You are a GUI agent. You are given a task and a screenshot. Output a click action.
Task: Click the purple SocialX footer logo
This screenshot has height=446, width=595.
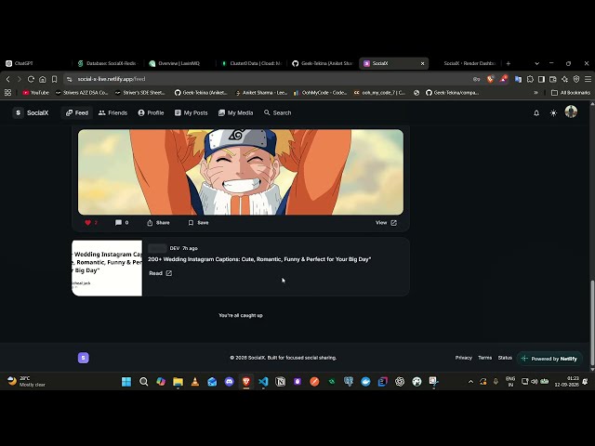(x=84, y=358)
